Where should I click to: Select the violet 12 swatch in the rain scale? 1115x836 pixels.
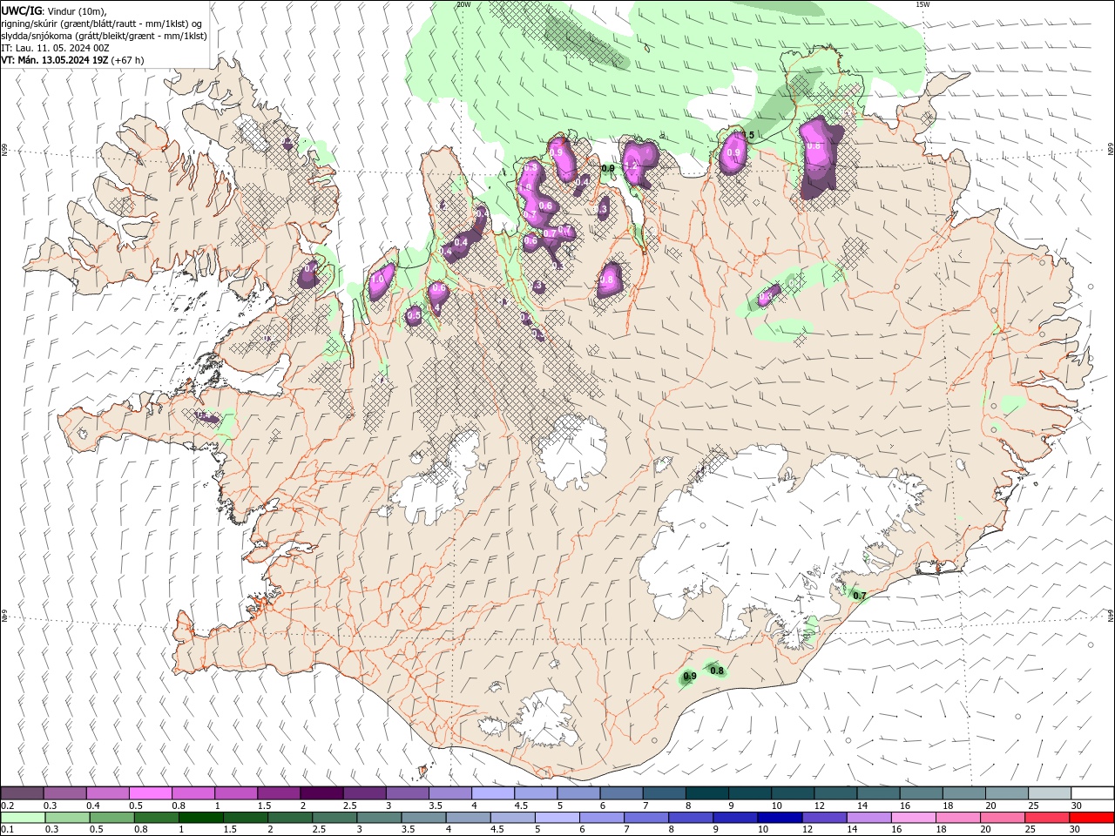[x=824, y=818]
